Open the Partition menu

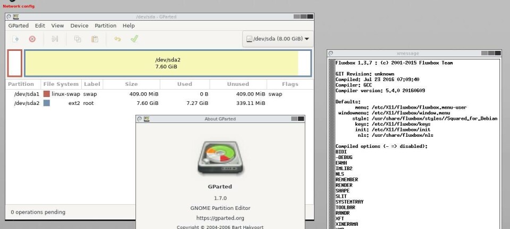point(105,25)
